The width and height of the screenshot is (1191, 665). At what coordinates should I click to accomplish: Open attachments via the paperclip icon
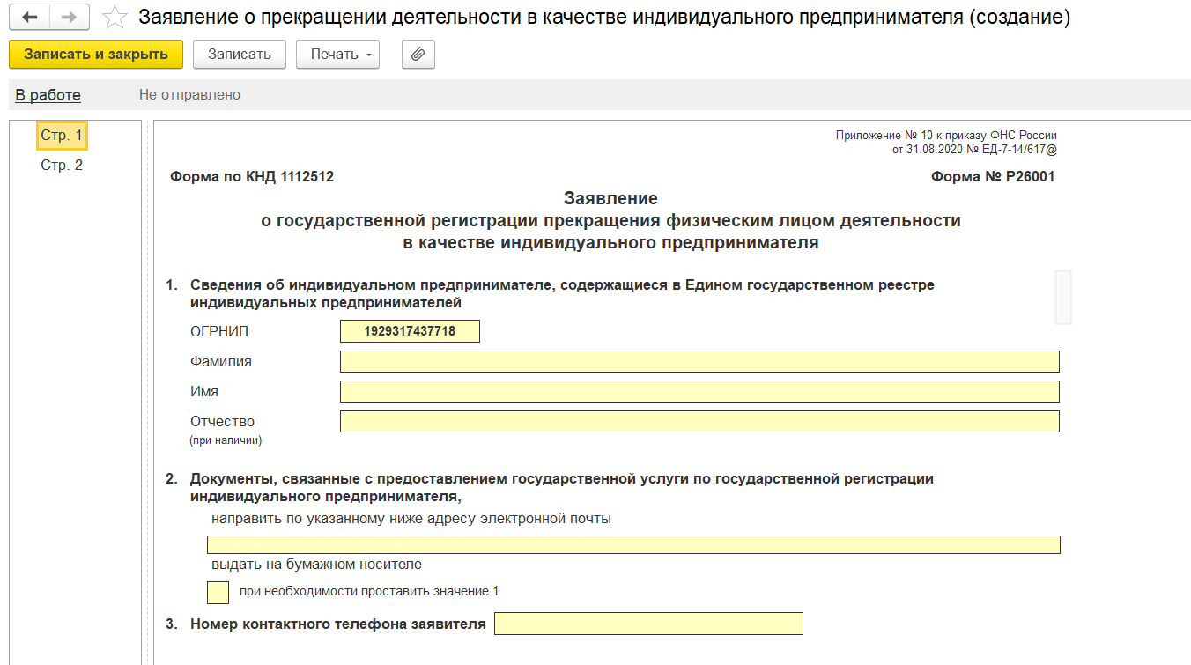pyautogui.click(x=418, y=55)
